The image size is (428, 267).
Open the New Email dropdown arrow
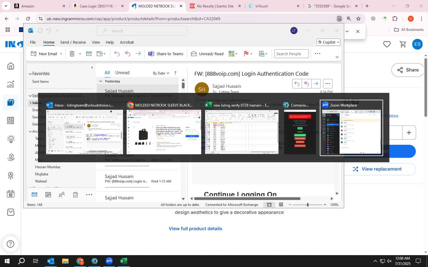click(x=61, y=54)
